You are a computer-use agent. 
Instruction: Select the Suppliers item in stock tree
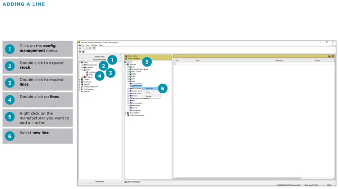[x=90, y=68]
